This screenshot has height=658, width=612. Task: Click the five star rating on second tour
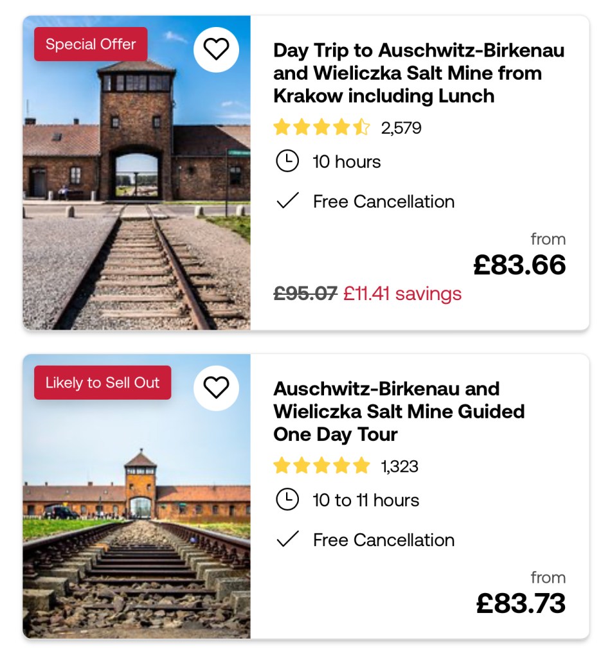click(321, 465)
